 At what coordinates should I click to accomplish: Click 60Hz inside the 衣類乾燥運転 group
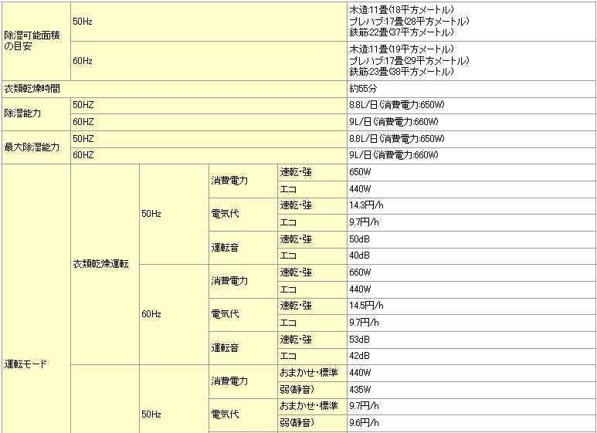coord(174,314)
